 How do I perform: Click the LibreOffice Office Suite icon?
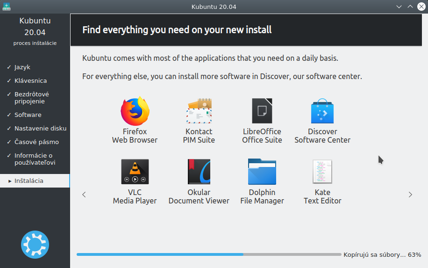tap(262, 111)
